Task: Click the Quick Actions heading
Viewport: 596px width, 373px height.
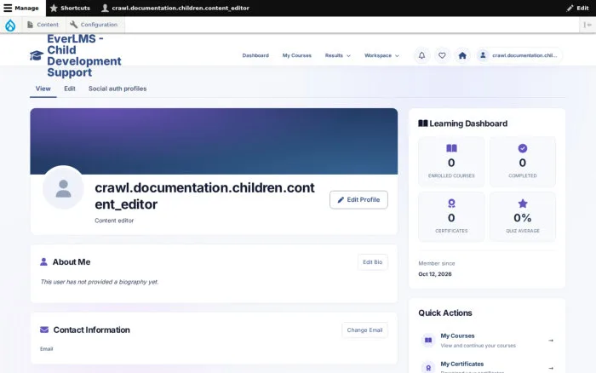Action: 445,313
